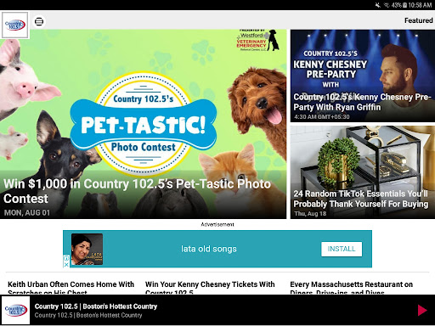The image size is (435, 326).
Task: Open the muted sound status icon
Action: coord(377,5)
